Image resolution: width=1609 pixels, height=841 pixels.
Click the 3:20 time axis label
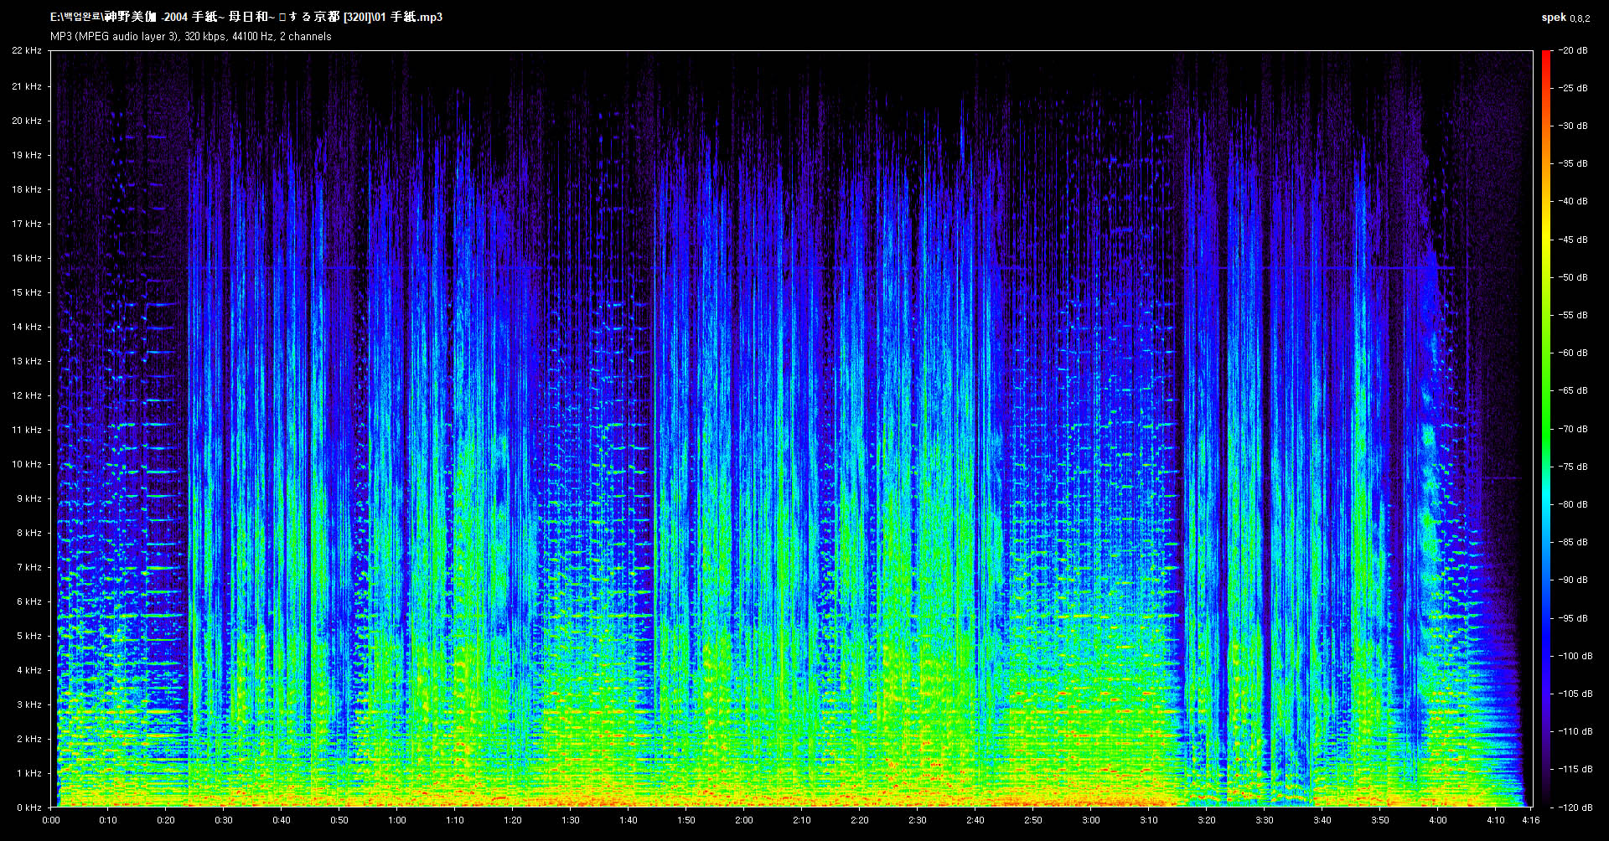tap(1207, 820)
